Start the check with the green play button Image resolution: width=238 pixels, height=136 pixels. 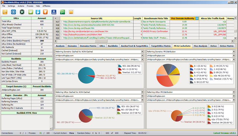coord(22,12)
